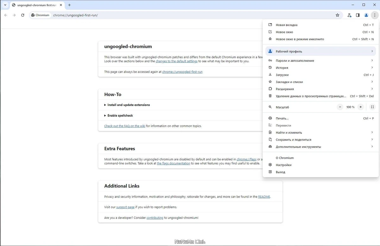Screen dimensions: 380x246
Task: Follow the chrome://ungoogled-first-run link
Action: coord(182,72)
